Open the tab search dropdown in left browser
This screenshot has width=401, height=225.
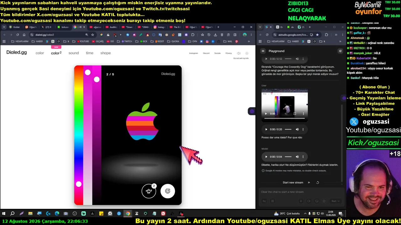(x=4, y=27)
